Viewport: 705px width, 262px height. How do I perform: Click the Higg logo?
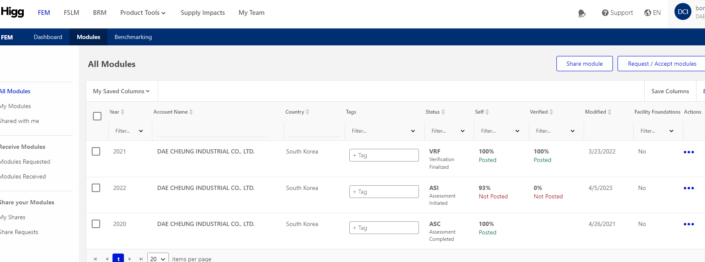12,12
